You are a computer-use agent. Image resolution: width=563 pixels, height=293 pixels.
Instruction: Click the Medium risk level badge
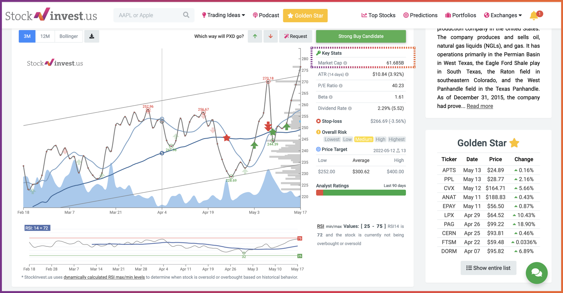coord(364,139)
